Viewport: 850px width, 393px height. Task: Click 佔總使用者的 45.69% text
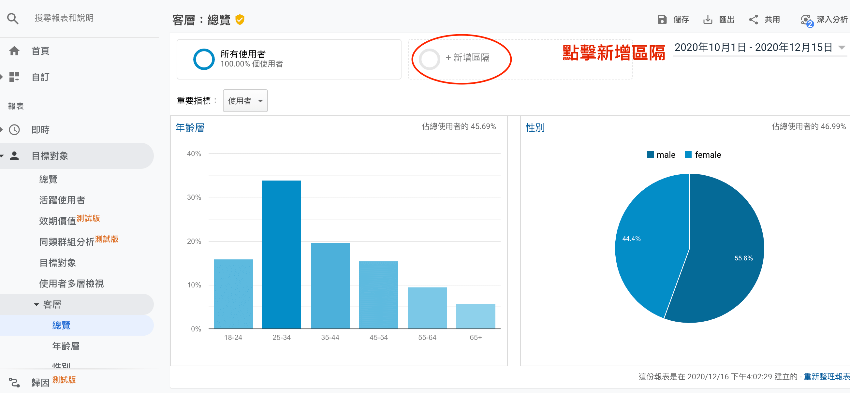[x=459, y=126]
